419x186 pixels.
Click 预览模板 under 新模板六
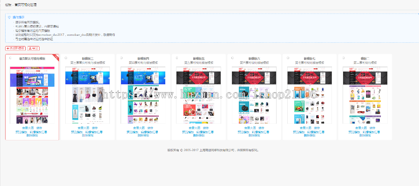[243, 132]
